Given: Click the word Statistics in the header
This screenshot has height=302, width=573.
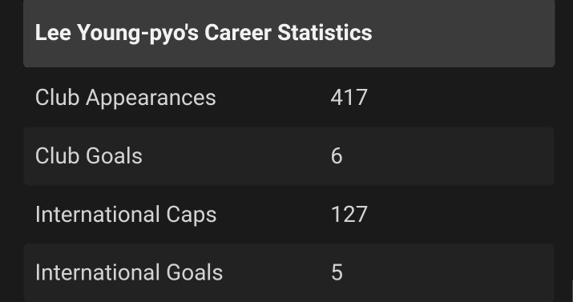Looking at the screenshot, I should 325,33.
